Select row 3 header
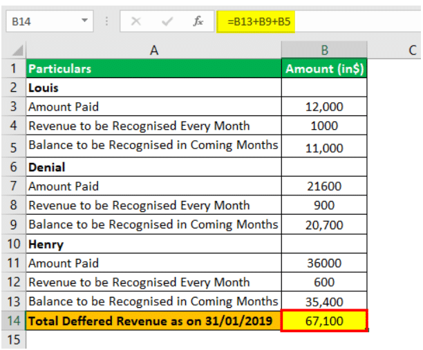Screen dimensions: 423x350 [x=14, y=106]
